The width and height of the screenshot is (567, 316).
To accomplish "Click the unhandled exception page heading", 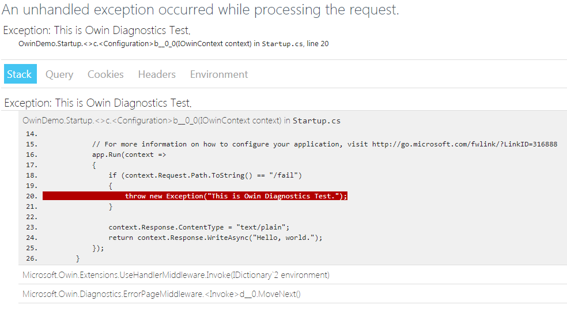I will click(x=201, y=10).
